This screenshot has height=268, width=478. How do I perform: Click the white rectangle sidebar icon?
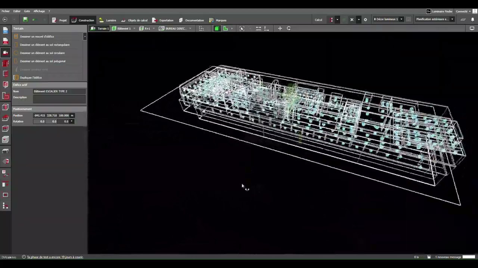[5, 195]
